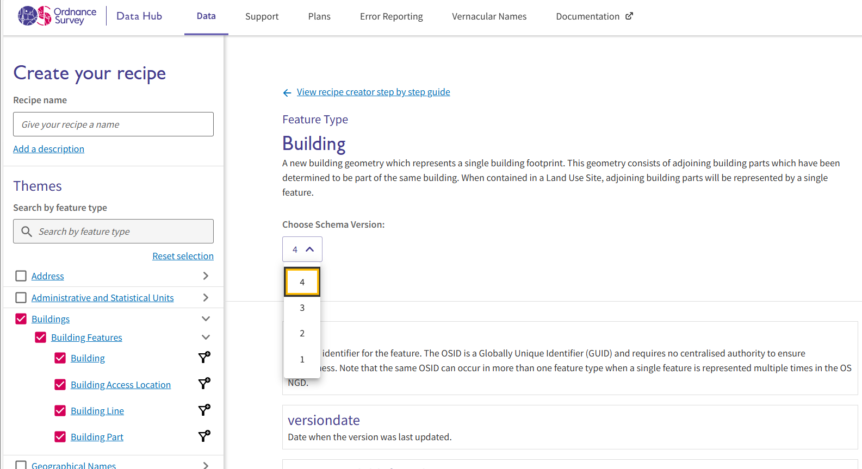The width and height of the screenshot is (862, 469).
Task: Click the Data Hub title link
Action: (139, 16)
